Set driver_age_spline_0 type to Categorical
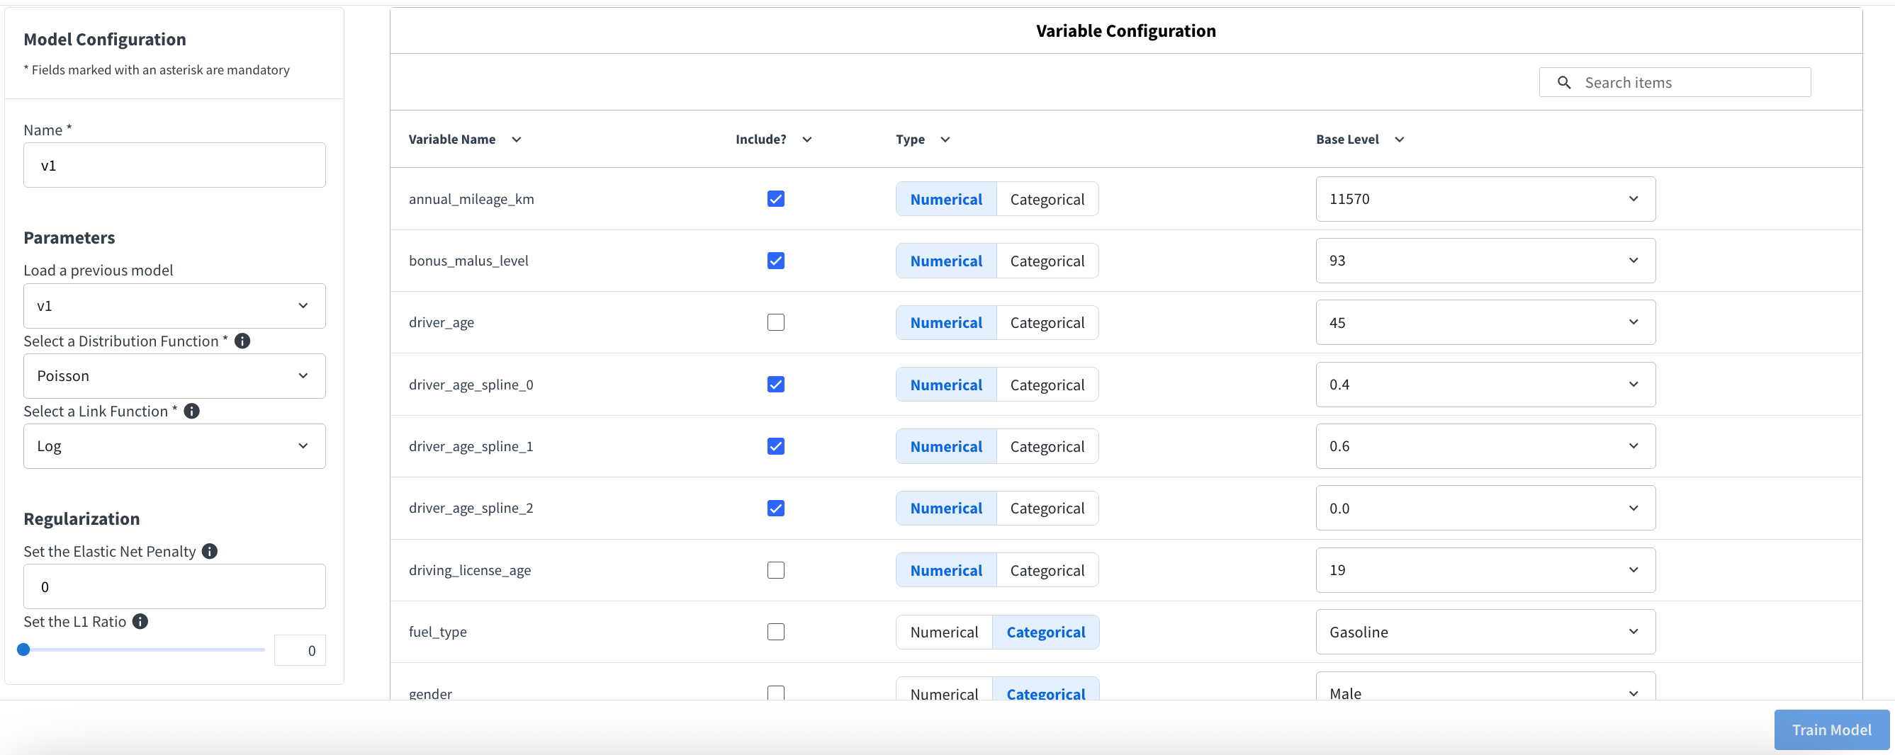 tap(1047, 385)
